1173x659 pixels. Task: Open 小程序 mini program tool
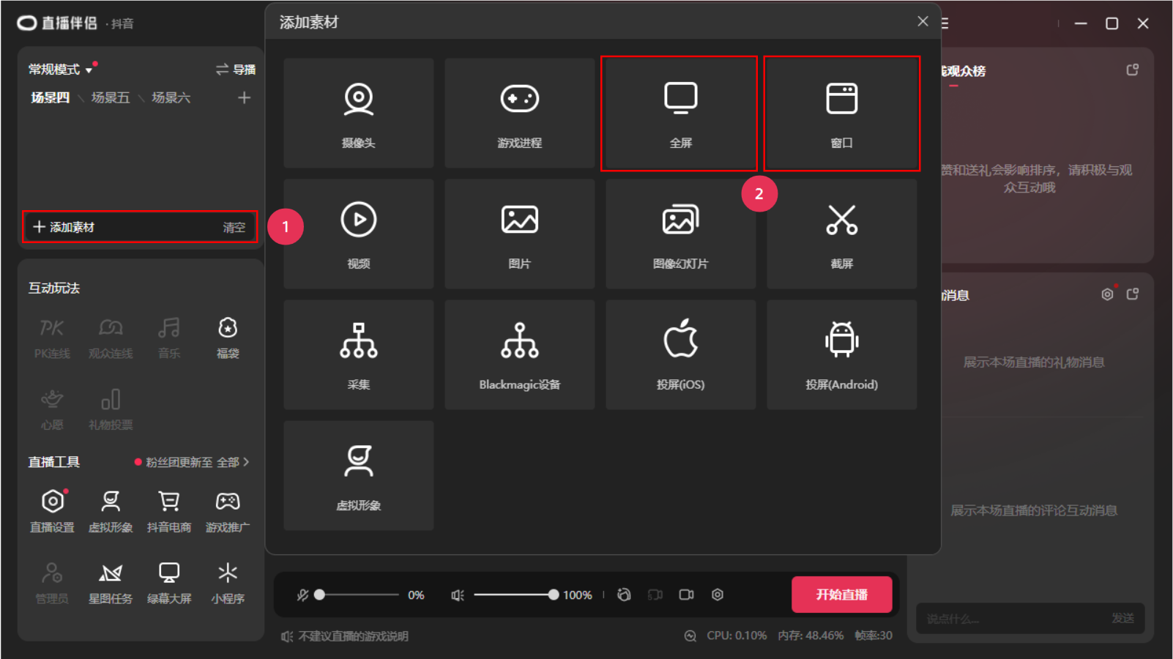coord(228,583)
